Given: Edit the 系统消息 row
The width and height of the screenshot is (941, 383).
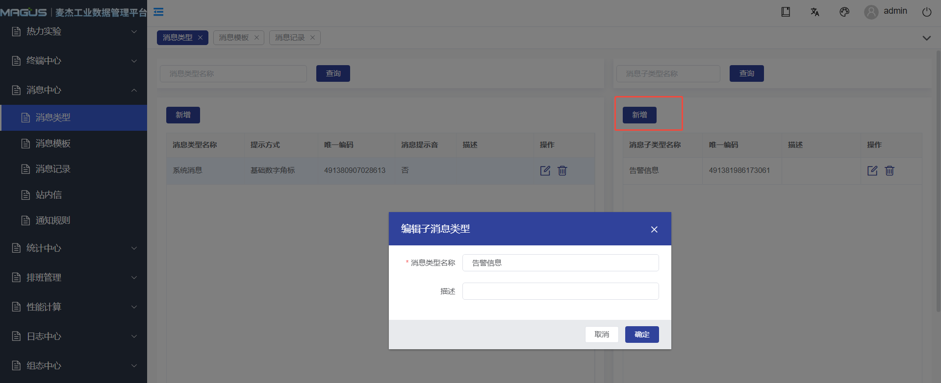Looking at the screenshot, I should [x=545, y=170].
